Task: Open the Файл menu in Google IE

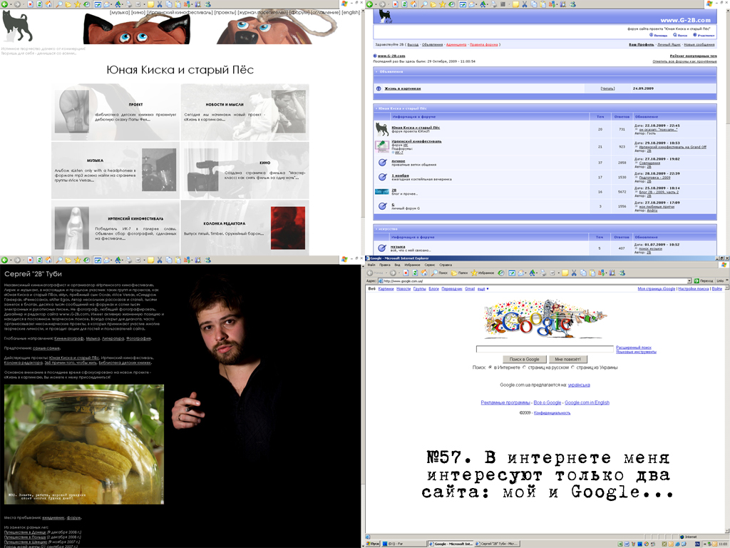Action: tap(371, 265)
